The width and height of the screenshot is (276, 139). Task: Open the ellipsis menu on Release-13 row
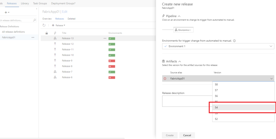(x=105, y=38)
